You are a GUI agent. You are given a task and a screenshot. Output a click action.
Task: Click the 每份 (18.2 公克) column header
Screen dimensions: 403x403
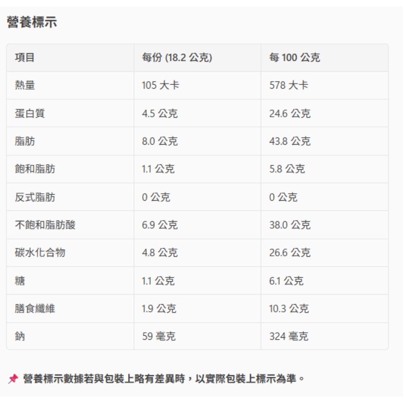pyautogui.click(x=177, y=58)
